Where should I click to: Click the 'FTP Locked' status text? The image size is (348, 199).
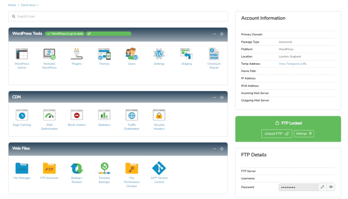291,123
